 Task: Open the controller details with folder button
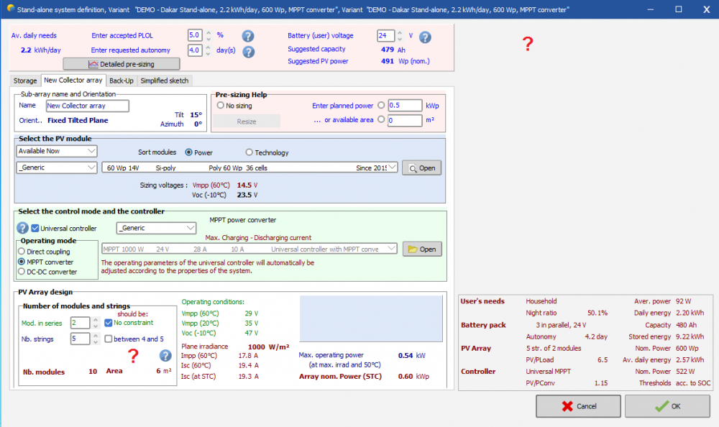tap(421, 249)
